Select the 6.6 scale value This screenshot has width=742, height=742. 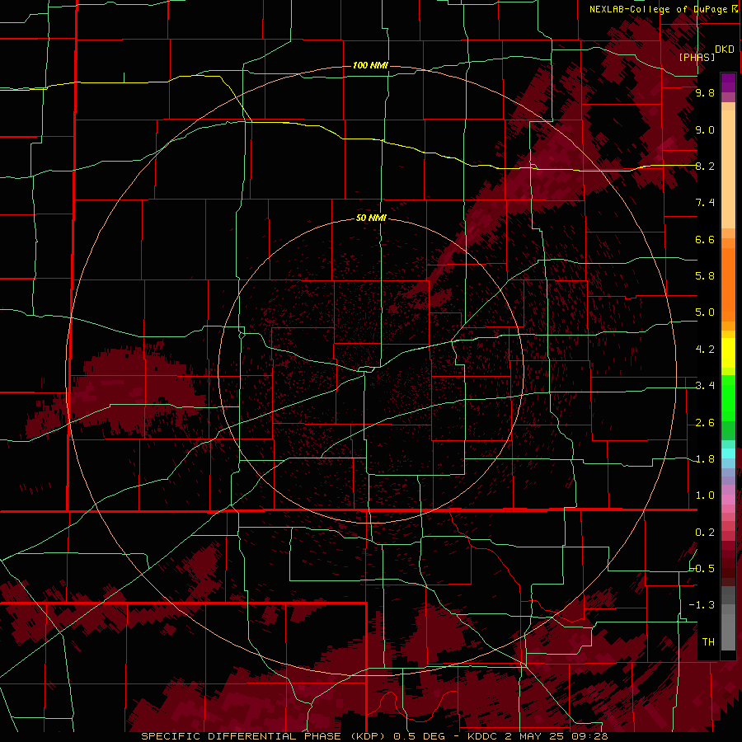tap(705, 239)
